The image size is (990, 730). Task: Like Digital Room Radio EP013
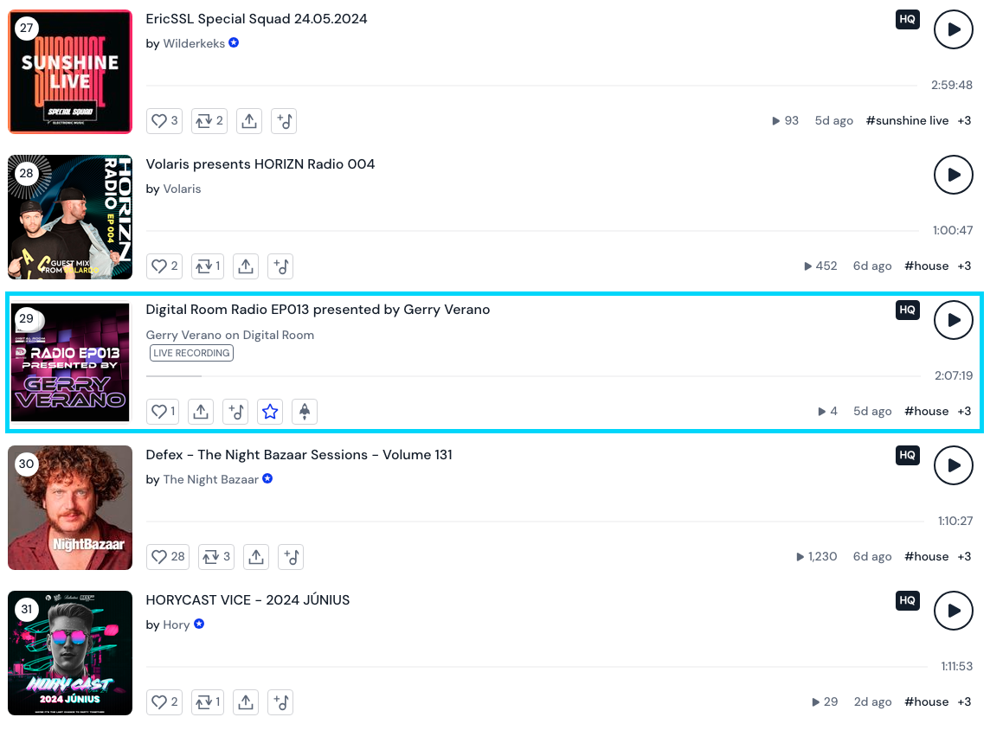tap(163, 412)
